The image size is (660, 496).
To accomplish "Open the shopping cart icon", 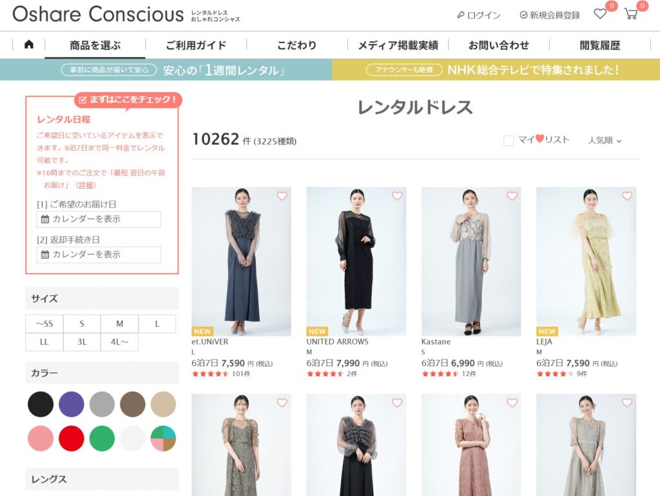I will (630, 14).
